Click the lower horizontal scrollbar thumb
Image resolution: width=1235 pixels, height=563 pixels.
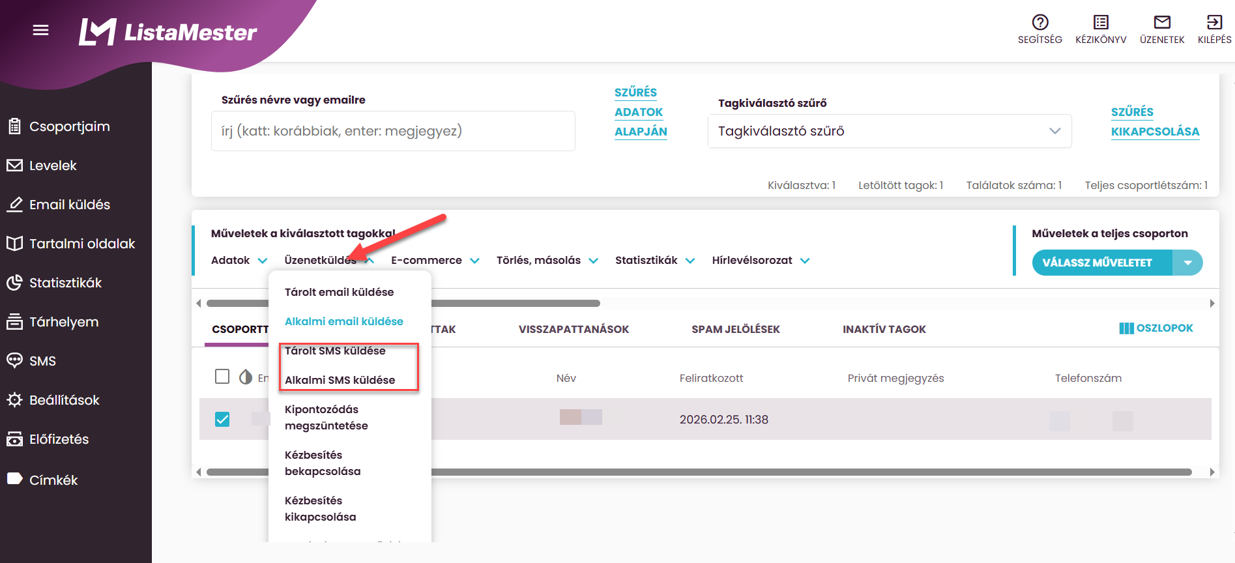699,472
